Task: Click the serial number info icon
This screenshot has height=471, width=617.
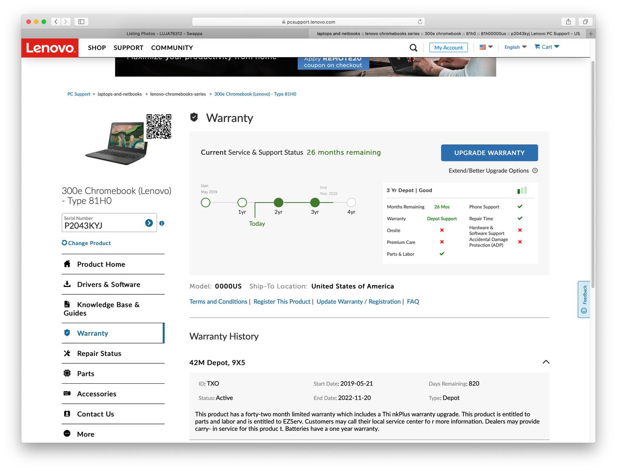Action: pos(162,223)
